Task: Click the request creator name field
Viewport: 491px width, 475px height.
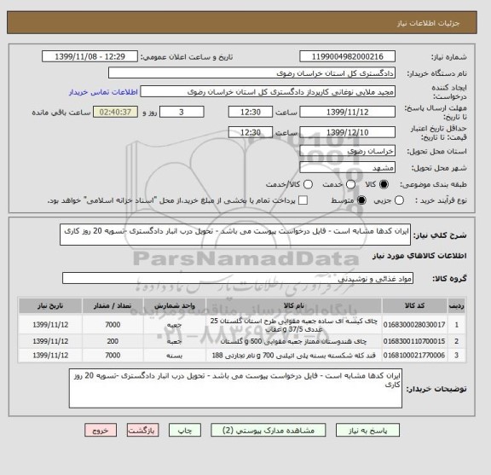Action: click(x=268, y=92)
